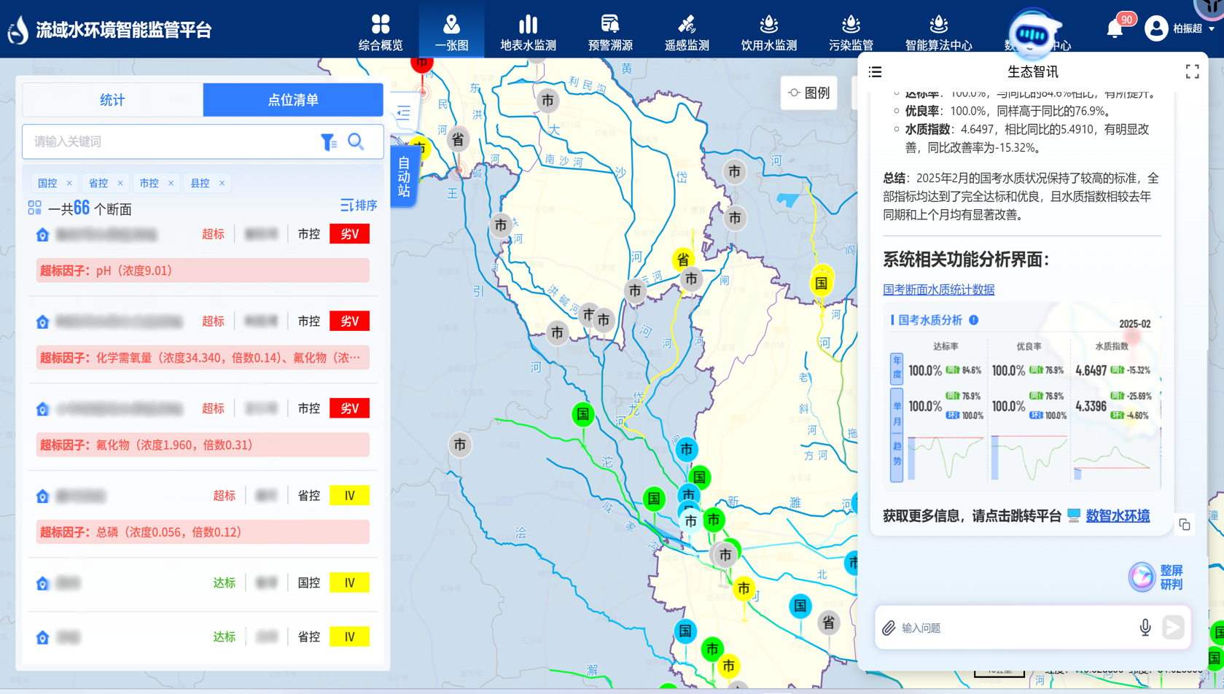Remove the 国控 filter tag
This screenshot has height=694, width=1224.
(69, 183)
